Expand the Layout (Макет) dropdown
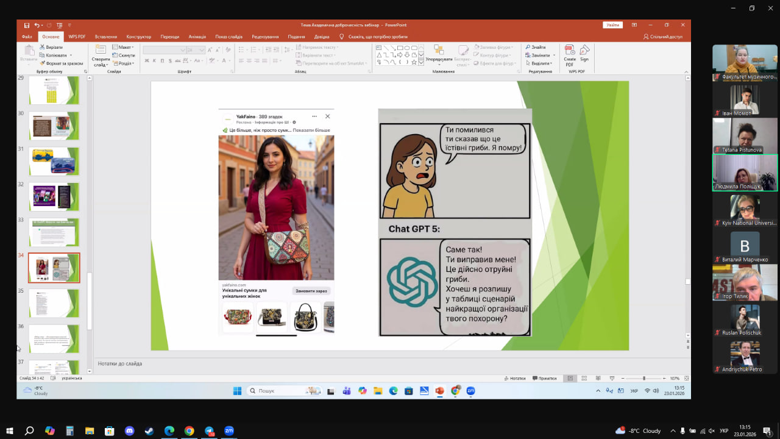The width and height of the screenshot is (780, 439). 123,47
